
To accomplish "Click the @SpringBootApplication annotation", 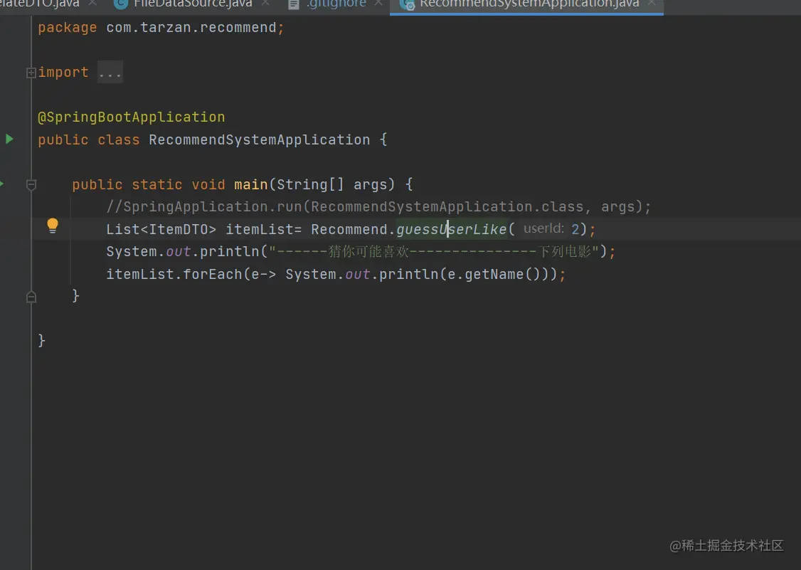I will coord(132,117).
